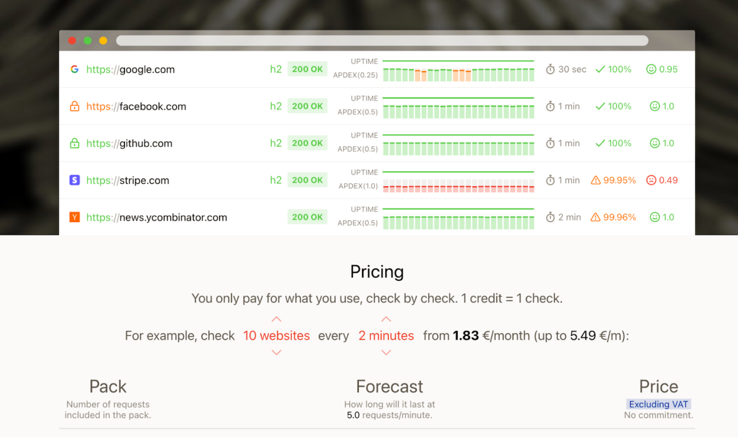Decrease website count with down chevron
Image resolution: width=738 pixels, height=438 pixels.
tap(277, 353)
